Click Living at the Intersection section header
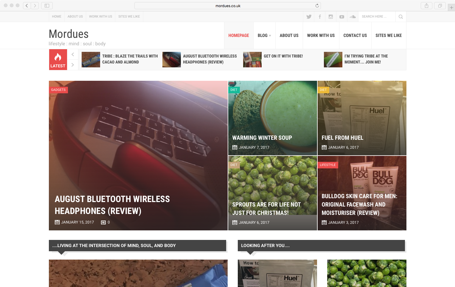 point(137,246)
